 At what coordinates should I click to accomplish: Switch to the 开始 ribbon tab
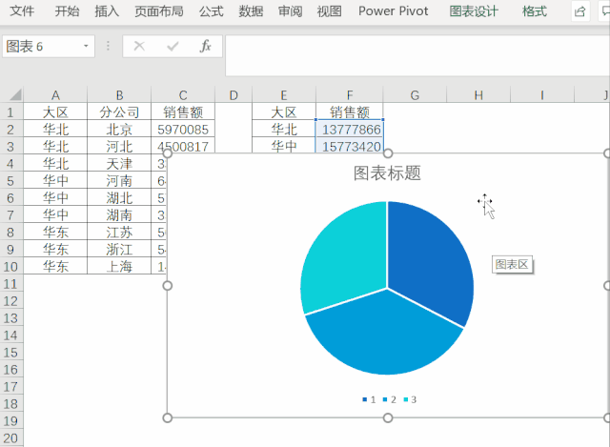coord(67,11)
